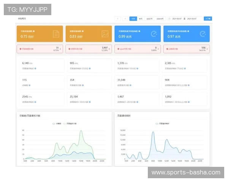The height and width of the screenshot is (182, 228).
Task: Click the browser icon on the 0.99 card
Action: (154, 34)
